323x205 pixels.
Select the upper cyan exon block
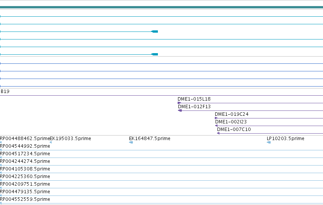(x=154, y=32)
